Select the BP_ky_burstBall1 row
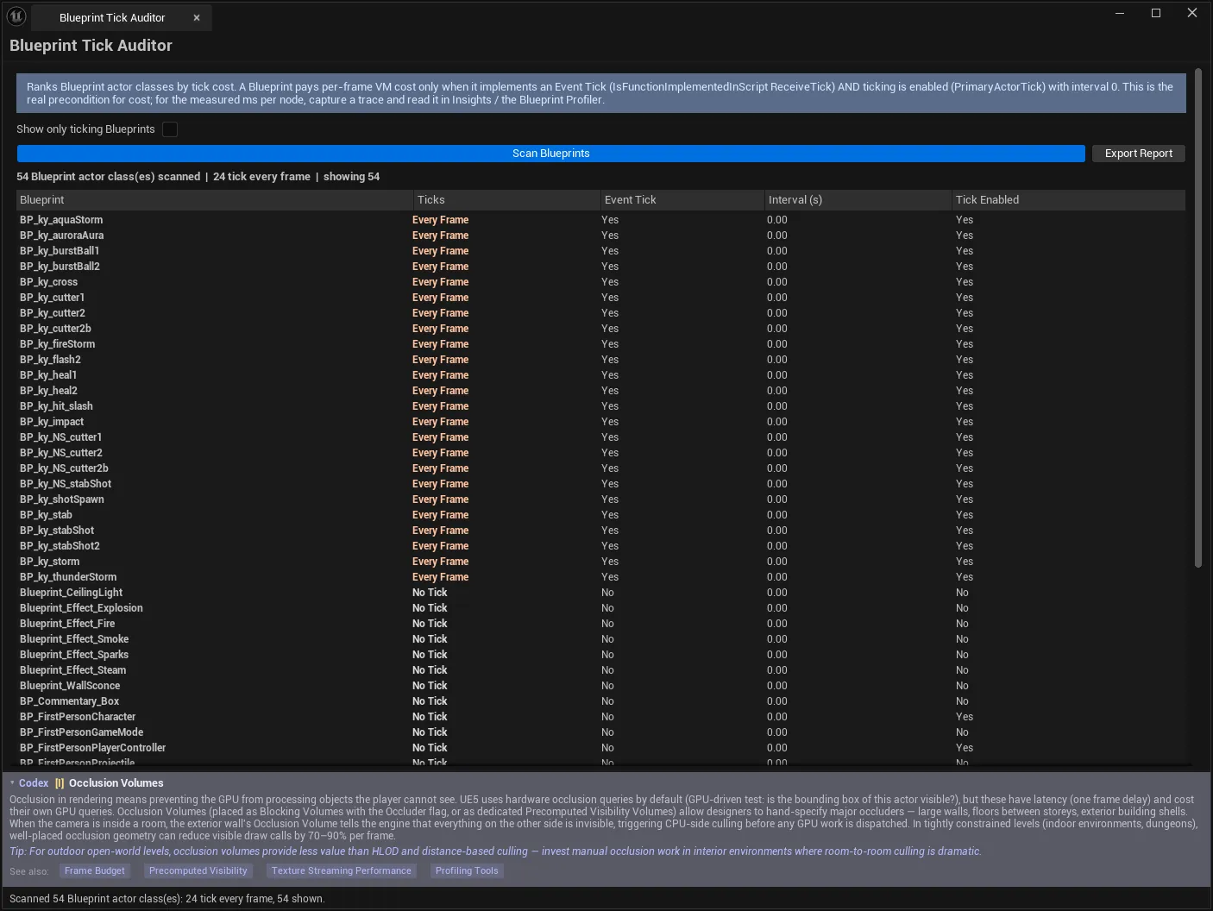Image resolution: width=1213 pixels, height=911 pixels. [x=600, y=251]
